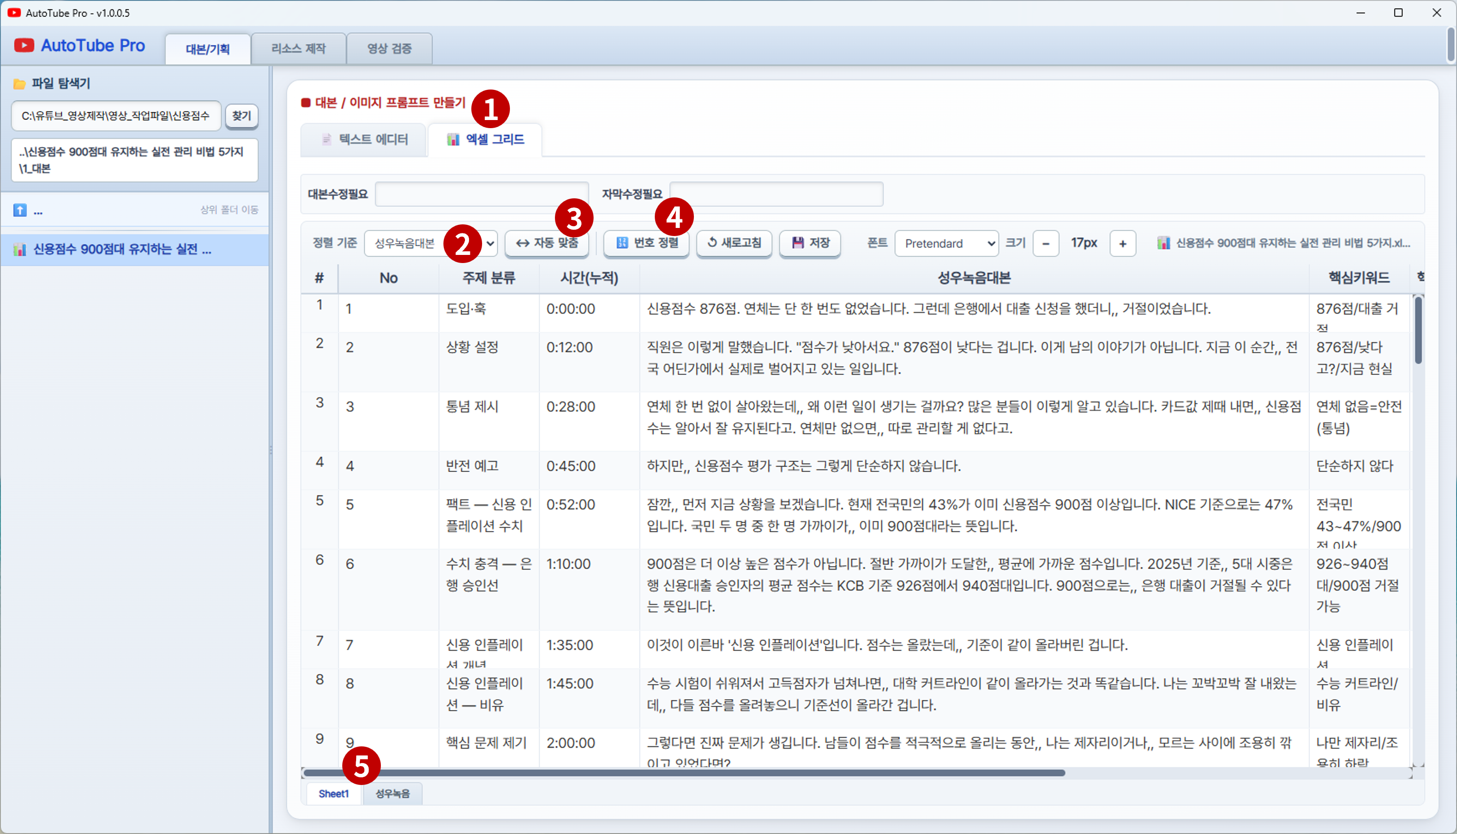
Task: Click the 텍스트 에디터 document icon
Action: pyautogui.click(x=326, y=139)
